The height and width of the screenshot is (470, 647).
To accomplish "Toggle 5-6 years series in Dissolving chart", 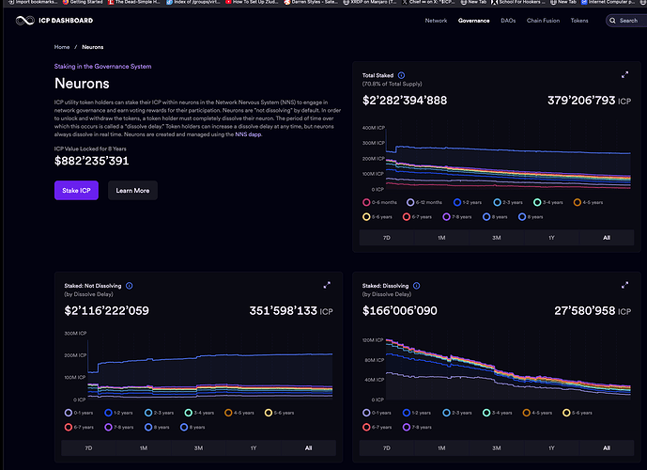I will 578,413.
